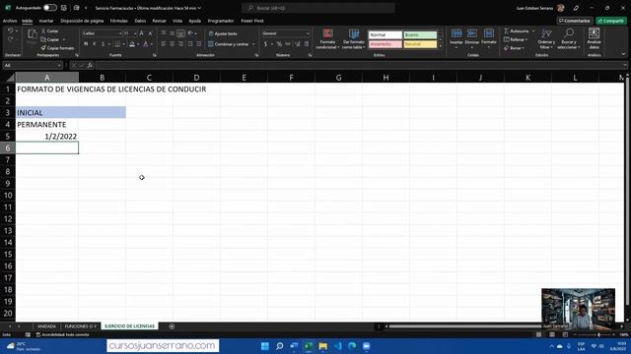Open Name Box dropdown
The width and height of the screenshot is (631, 354).
[59, 66]
